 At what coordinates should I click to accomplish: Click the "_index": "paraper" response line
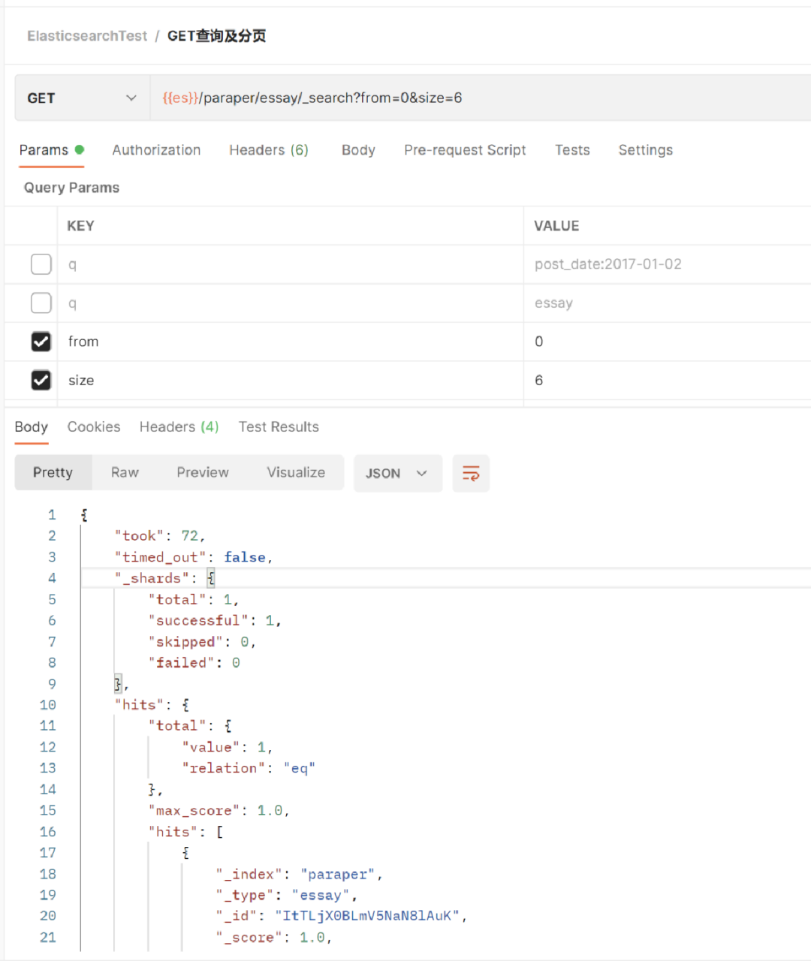tap(299, 875)
